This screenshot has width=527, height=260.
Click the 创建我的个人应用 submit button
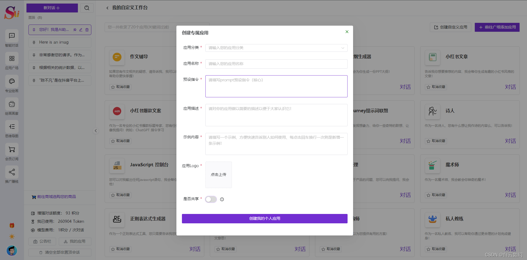click(264, 219)
